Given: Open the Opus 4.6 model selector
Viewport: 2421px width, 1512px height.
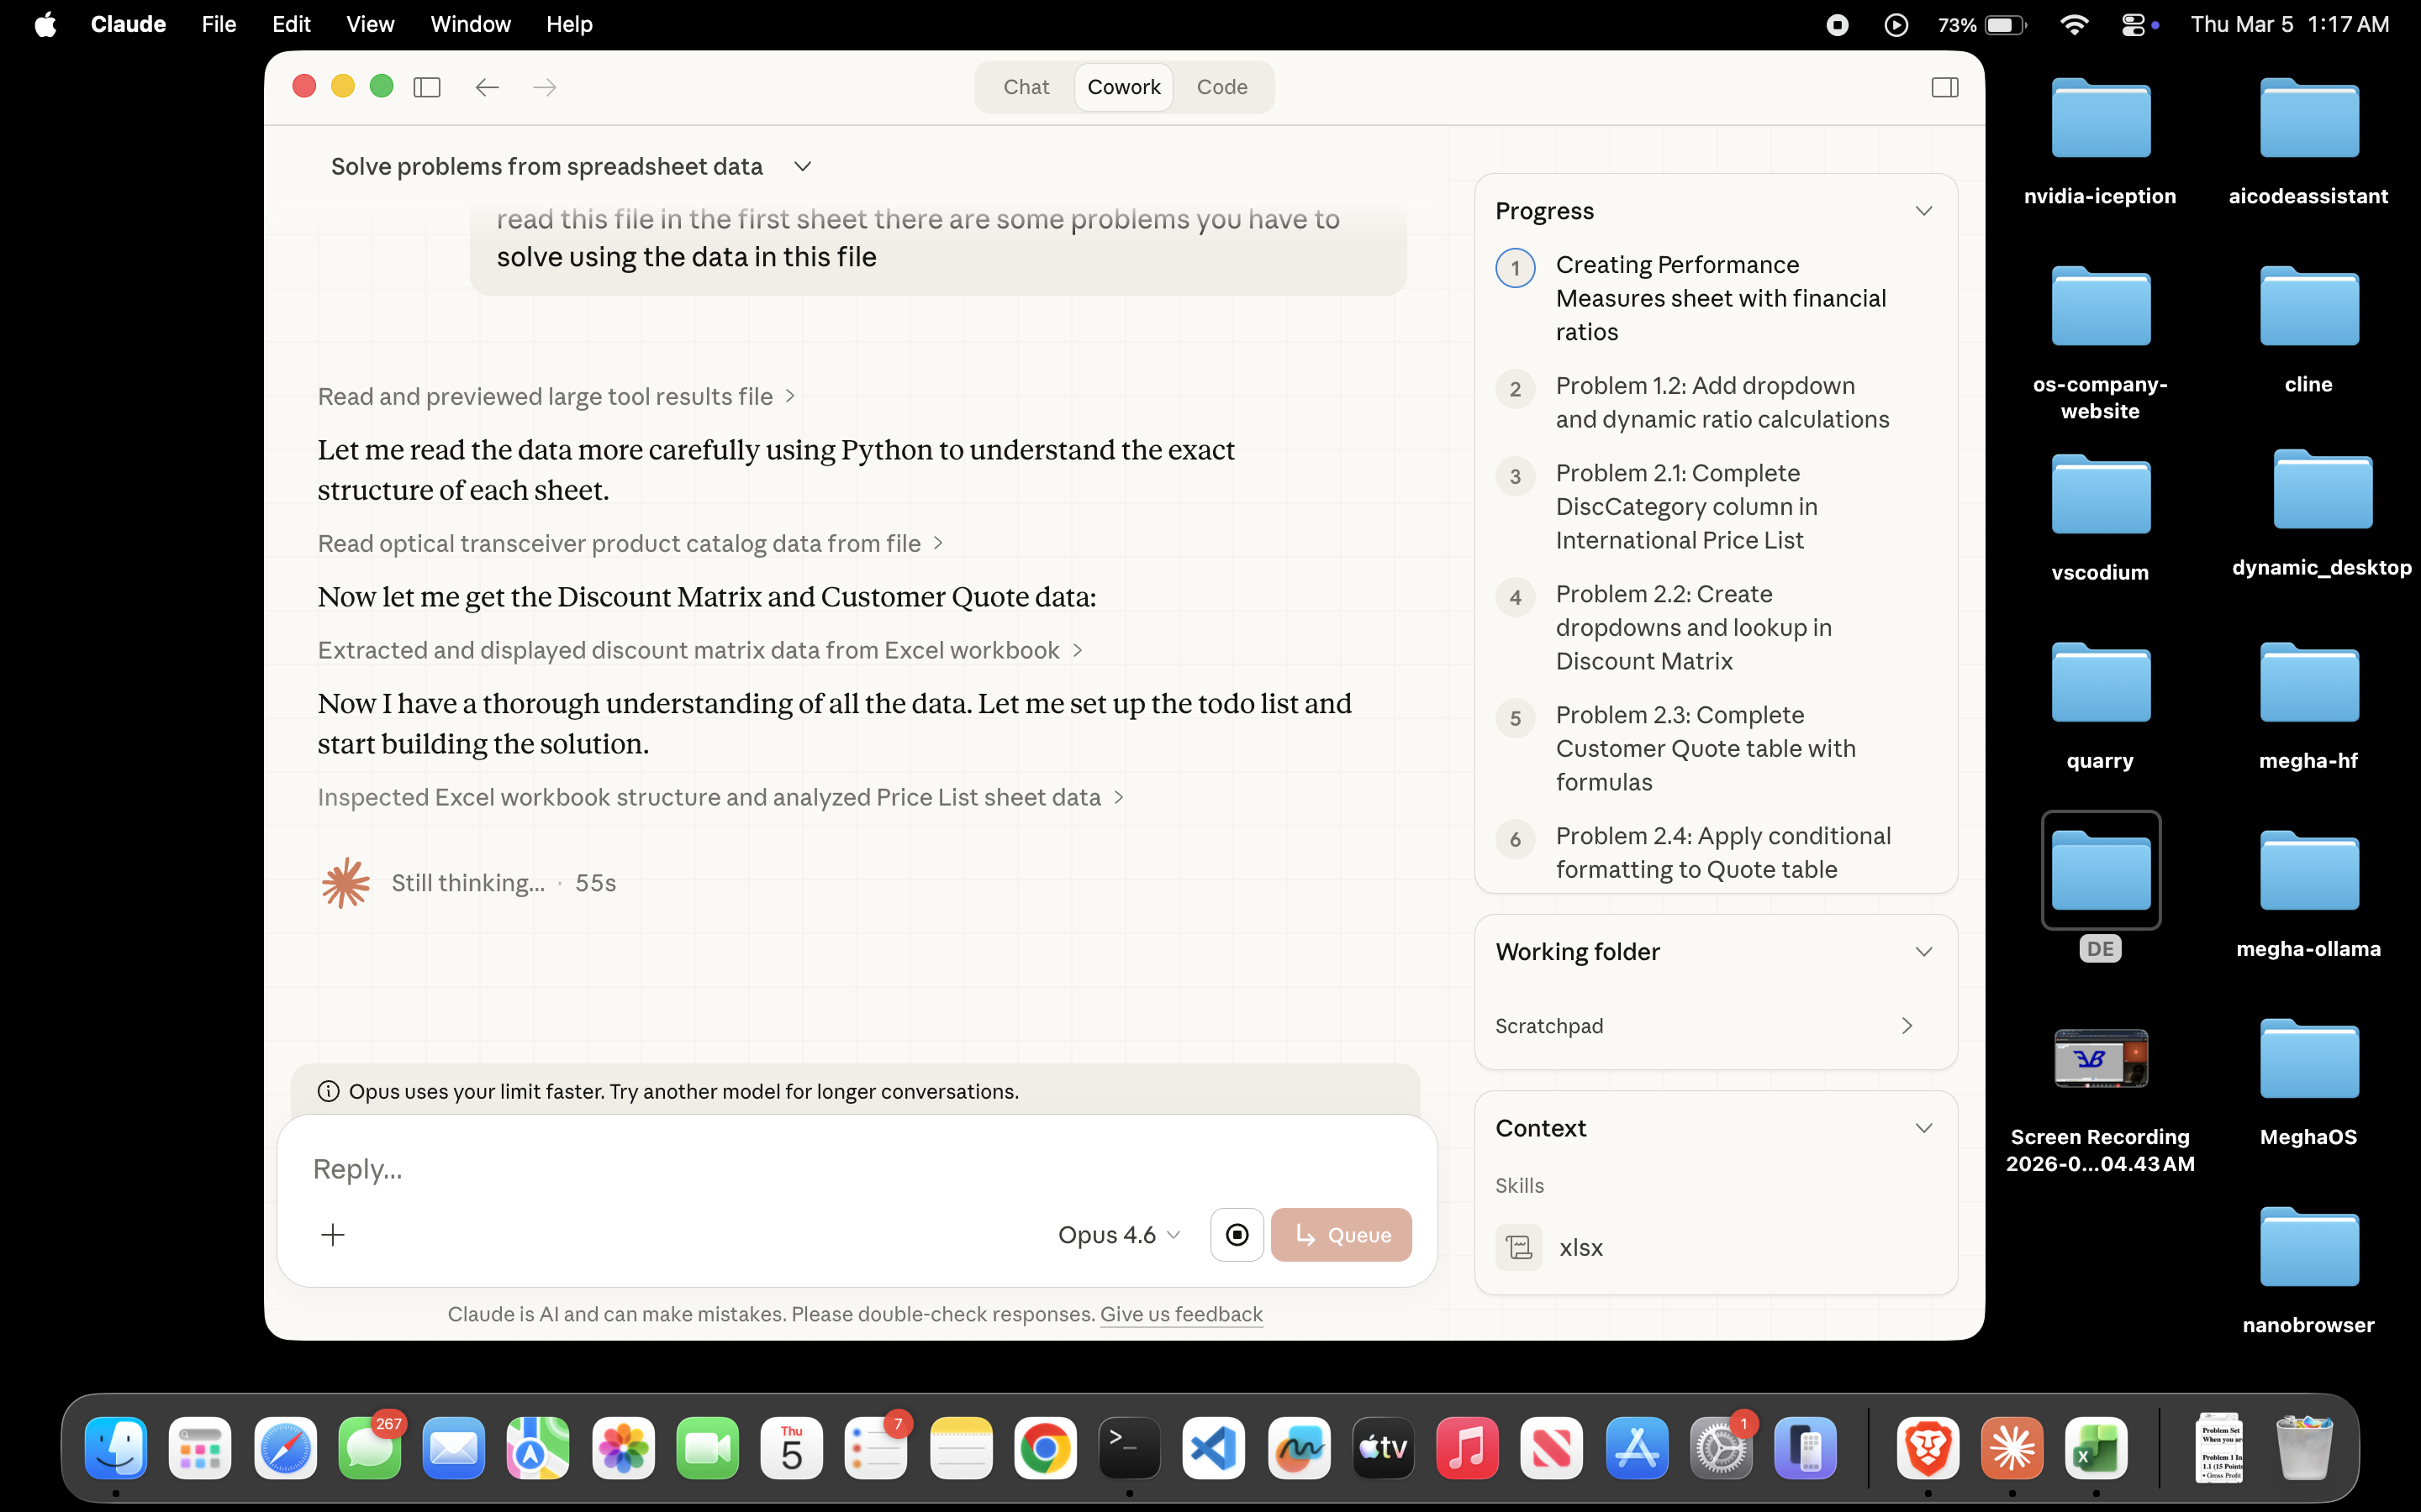Looking at the screenshot, I should (1119, 1235).
